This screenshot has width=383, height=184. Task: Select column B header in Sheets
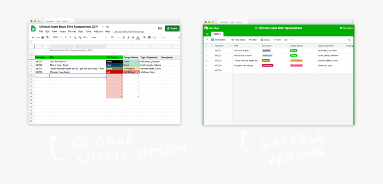(x=77, y=46)
